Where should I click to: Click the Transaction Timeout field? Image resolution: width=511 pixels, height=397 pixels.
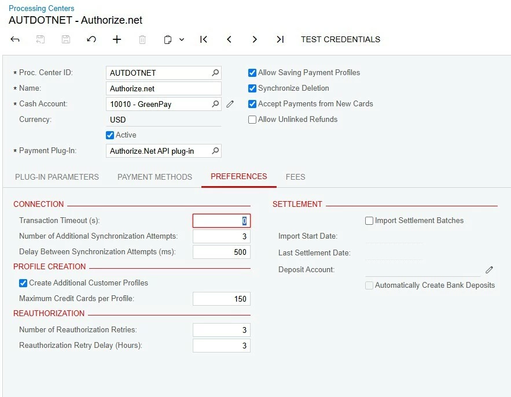pyautogui.click(x=222, y=221)
